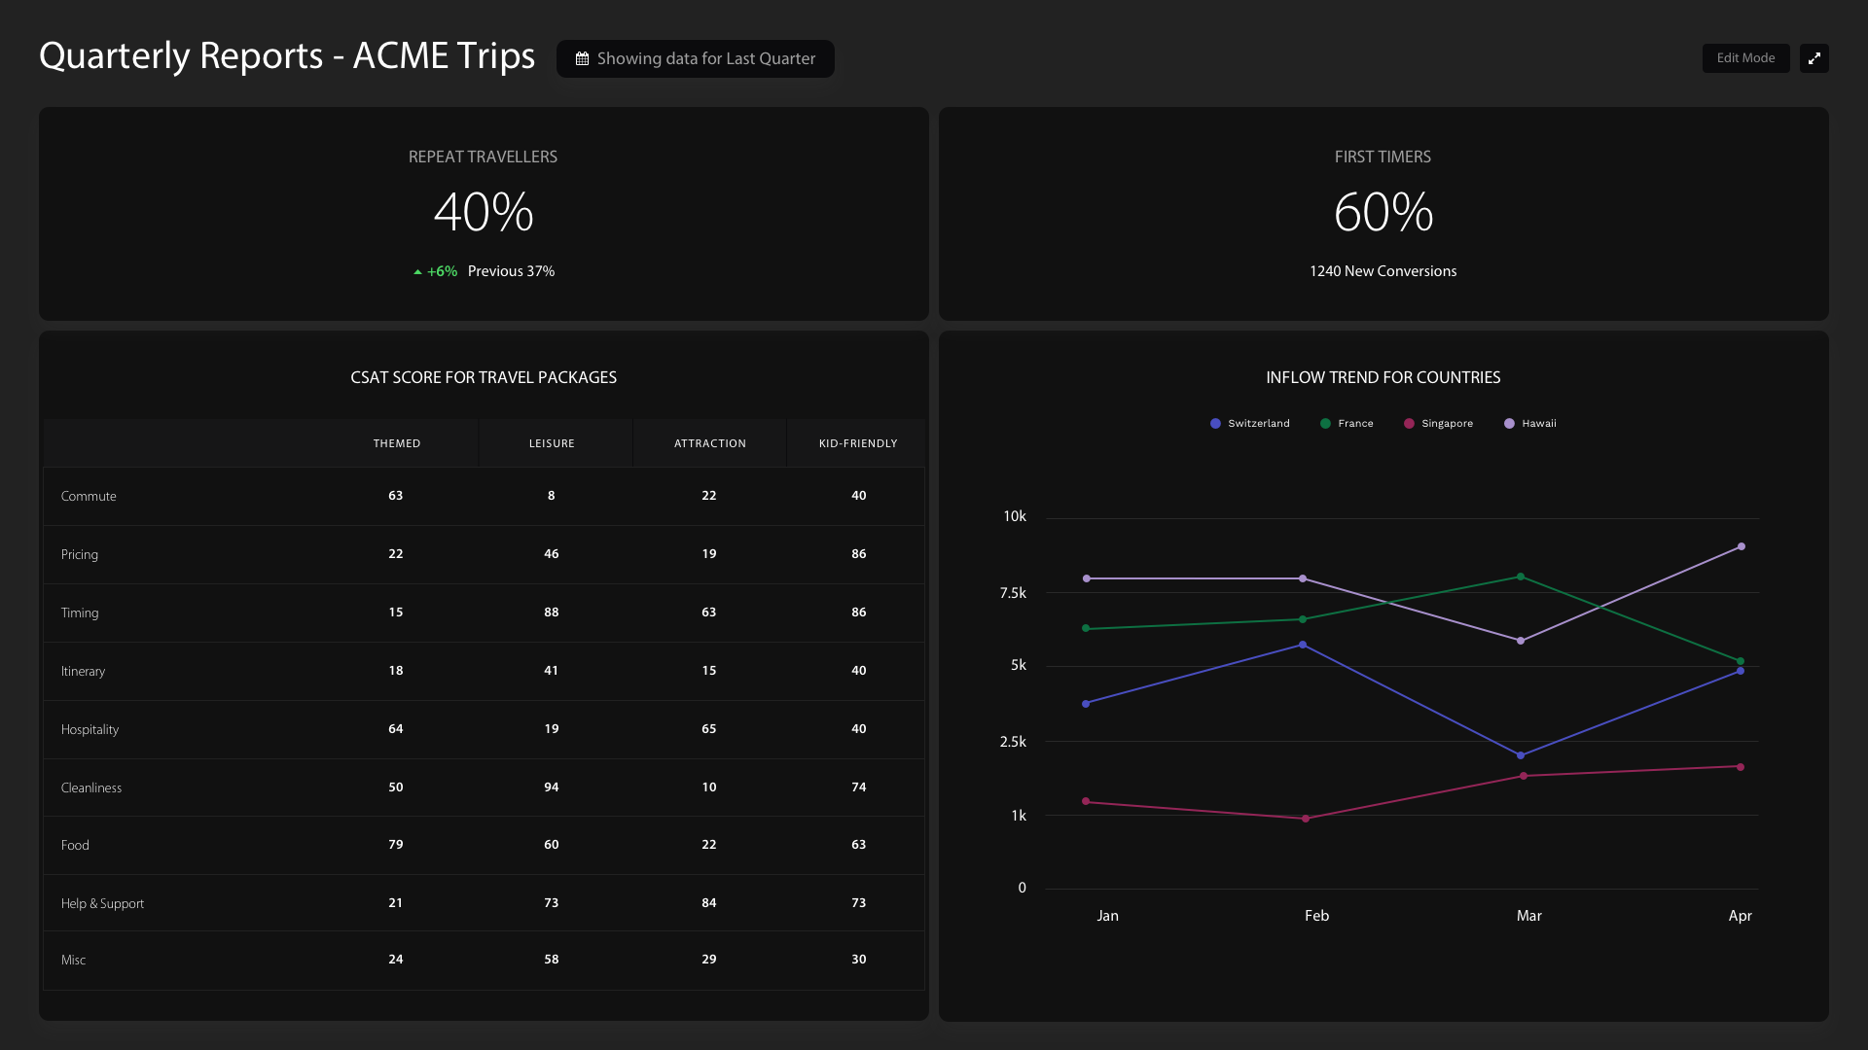Screen dimensions: 1868x1050
Task: Click the France legend green dot
Action: pos(1325,424)
